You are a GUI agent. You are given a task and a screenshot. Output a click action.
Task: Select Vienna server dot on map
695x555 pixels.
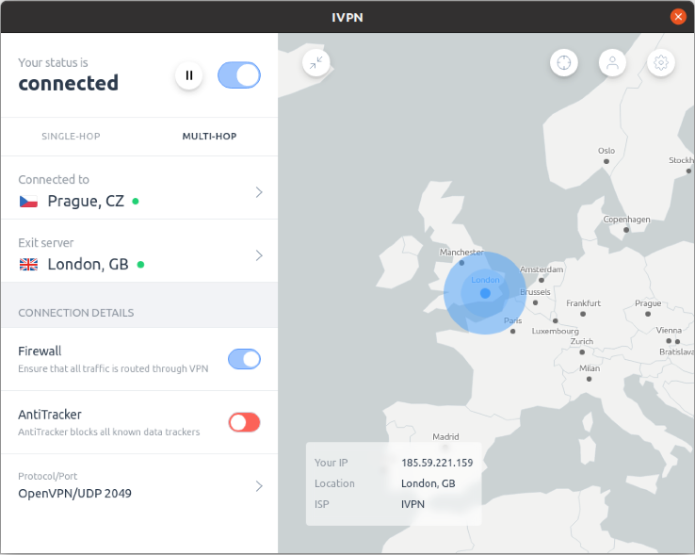pos(669,341)
